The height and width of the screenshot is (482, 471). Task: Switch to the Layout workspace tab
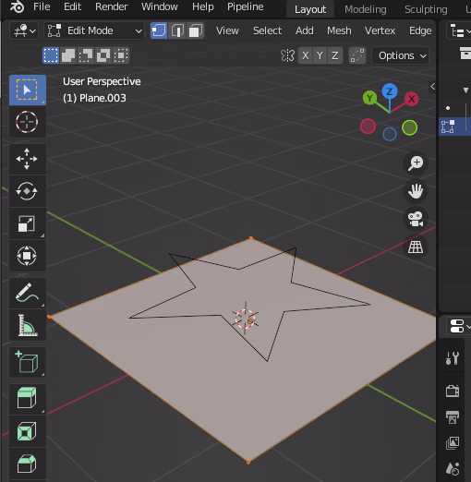click(310, 9)
